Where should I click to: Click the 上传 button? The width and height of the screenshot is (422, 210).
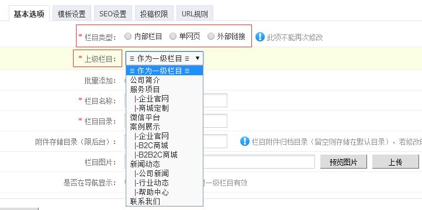click(x=395, y=162)
